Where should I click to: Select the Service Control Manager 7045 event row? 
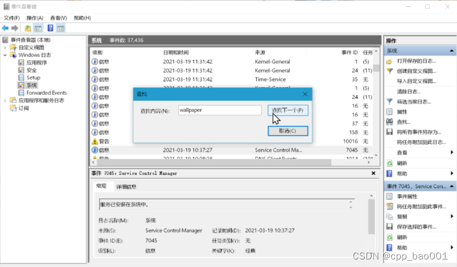tap(232, 150)
